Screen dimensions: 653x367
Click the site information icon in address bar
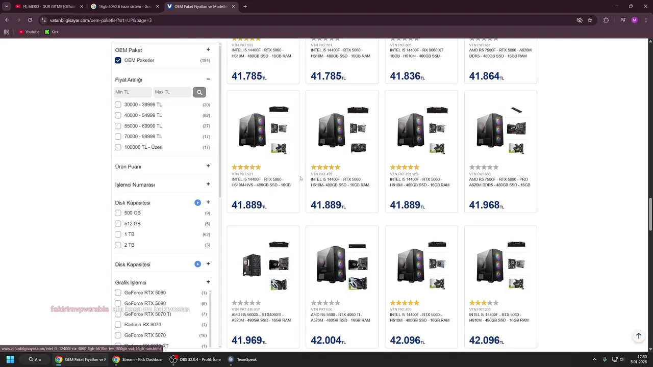tap(44, 20)
